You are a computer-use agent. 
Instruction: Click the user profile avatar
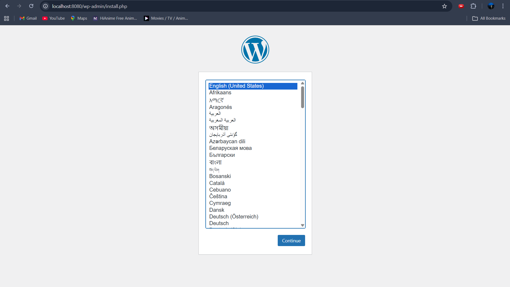tap(491, 6)
